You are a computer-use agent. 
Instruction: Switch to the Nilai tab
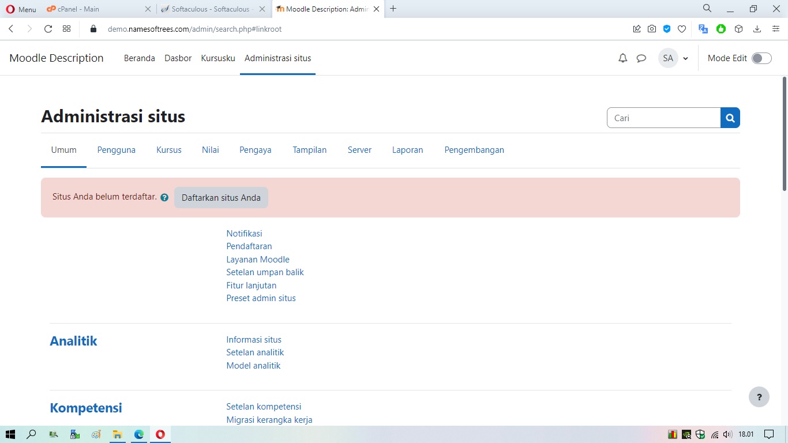(211, 150)
